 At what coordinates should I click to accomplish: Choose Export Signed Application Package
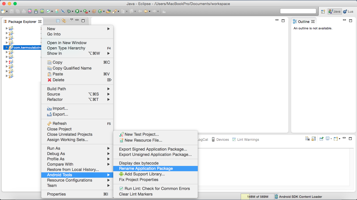point(155,149)
